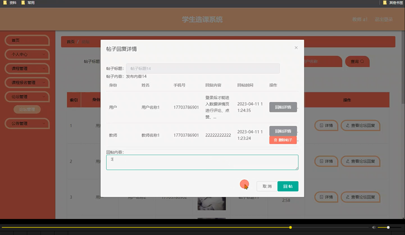Submit the reply with the 回帖 button
This screenshot has width=405, height=235.
click(288, 186)
